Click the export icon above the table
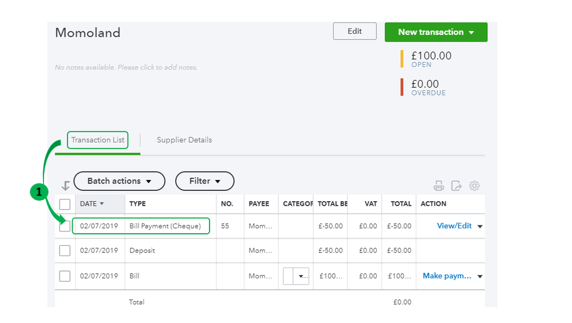 pos(456,186)
